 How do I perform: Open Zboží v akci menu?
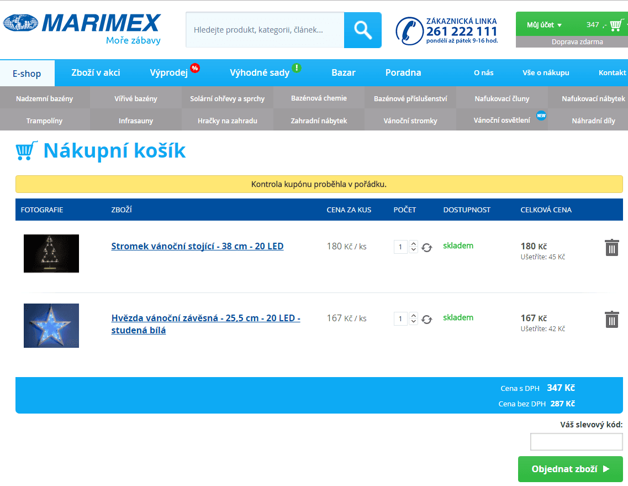coord(96,72)
